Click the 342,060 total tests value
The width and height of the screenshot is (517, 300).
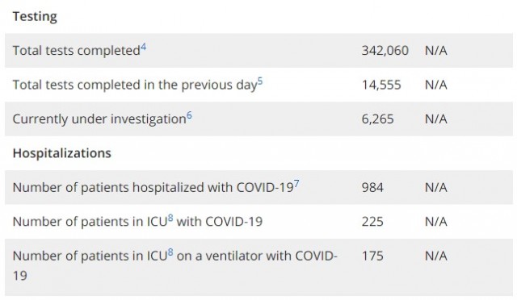click(385, 51)
